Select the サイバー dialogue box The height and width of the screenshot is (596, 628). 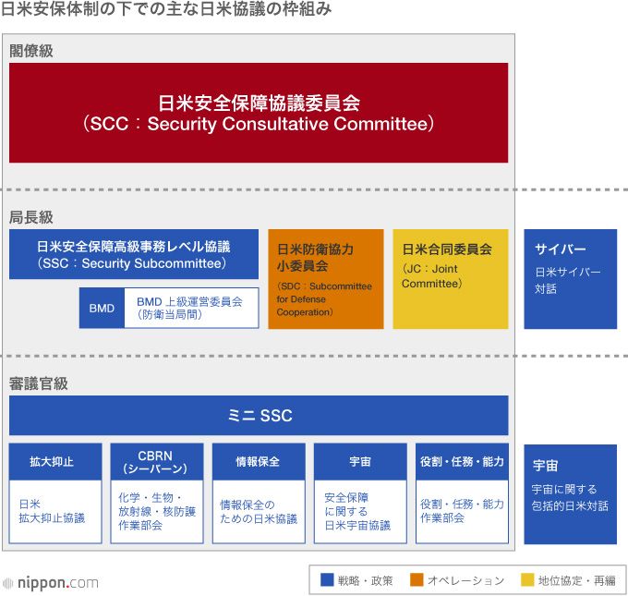pyautogui.click(x=570, y=279)
